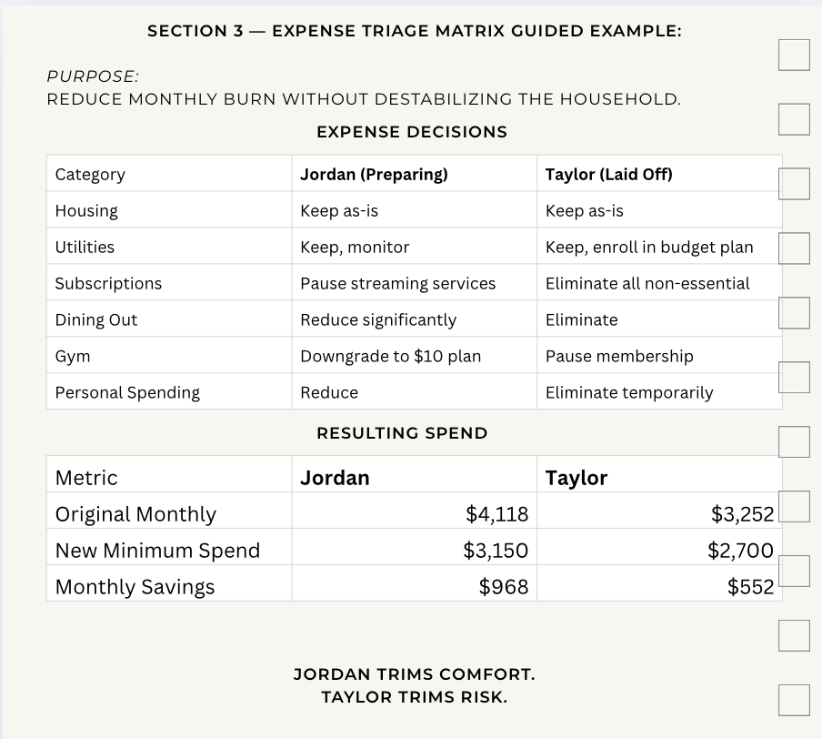The width and height of the screenshot is (822, 739).
Task: Toggle the checkbox next to the Original Monthly row
Action: coord(794,507)
